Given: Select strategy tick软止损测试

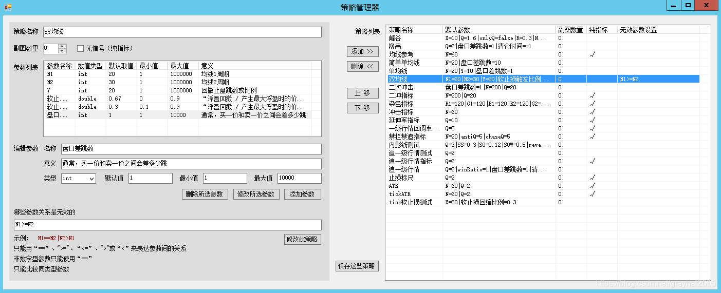Looking at the screenshot, I should (x=543, y=202).
